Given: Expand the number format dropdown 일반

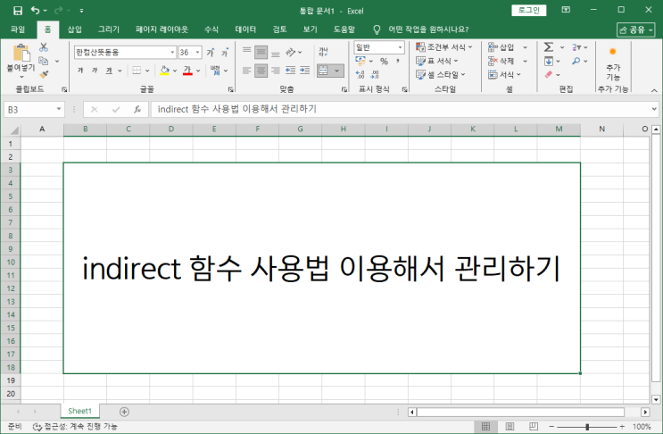Looking at the screenshot, I should pyautogui.click(x=400, y=46).
